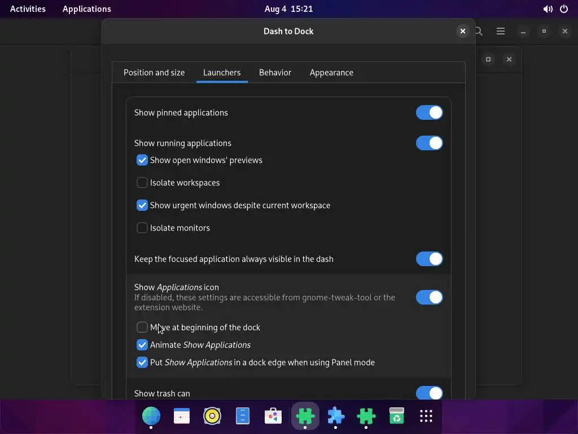Open the power menu in top bar

point(564,9)
